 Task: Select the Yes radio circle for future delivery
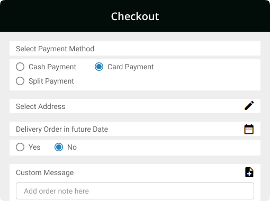(20, 147)
